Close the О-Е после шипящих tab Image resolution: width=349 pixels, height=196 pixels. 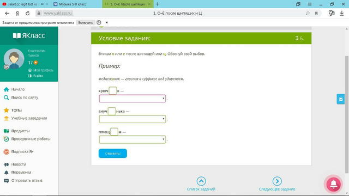(x=149, y=4)
